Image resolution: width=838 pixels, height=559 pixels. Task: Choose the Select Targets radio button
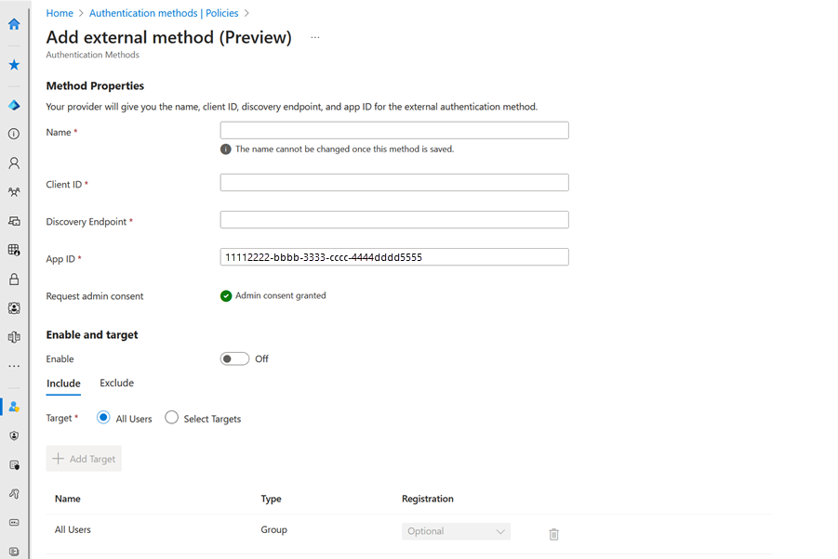click(171, 418)
